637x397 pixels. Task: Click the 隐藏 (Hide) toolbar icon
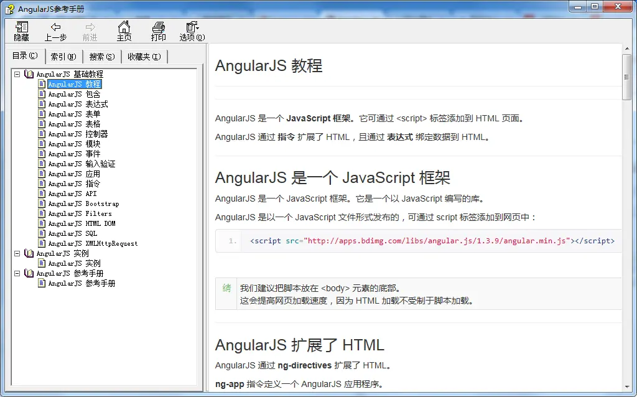click(x=22, y=27)
